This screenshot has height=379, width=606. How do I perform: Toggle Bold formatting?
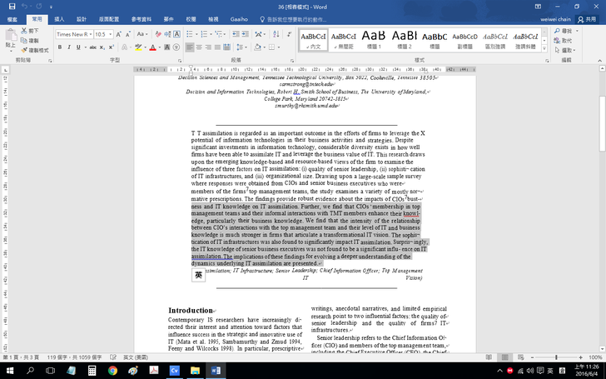(x=60, y=47)
